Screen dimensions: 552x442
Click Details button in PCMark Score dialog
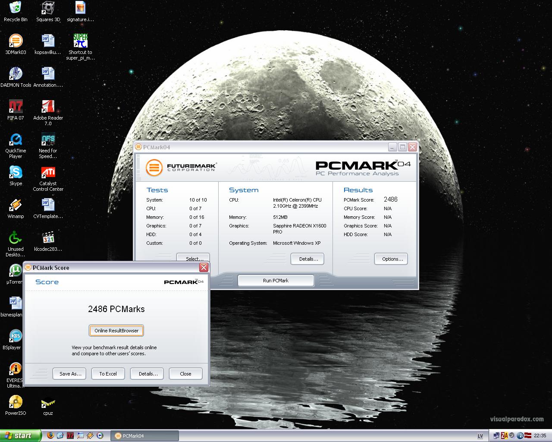pos(147,374)
